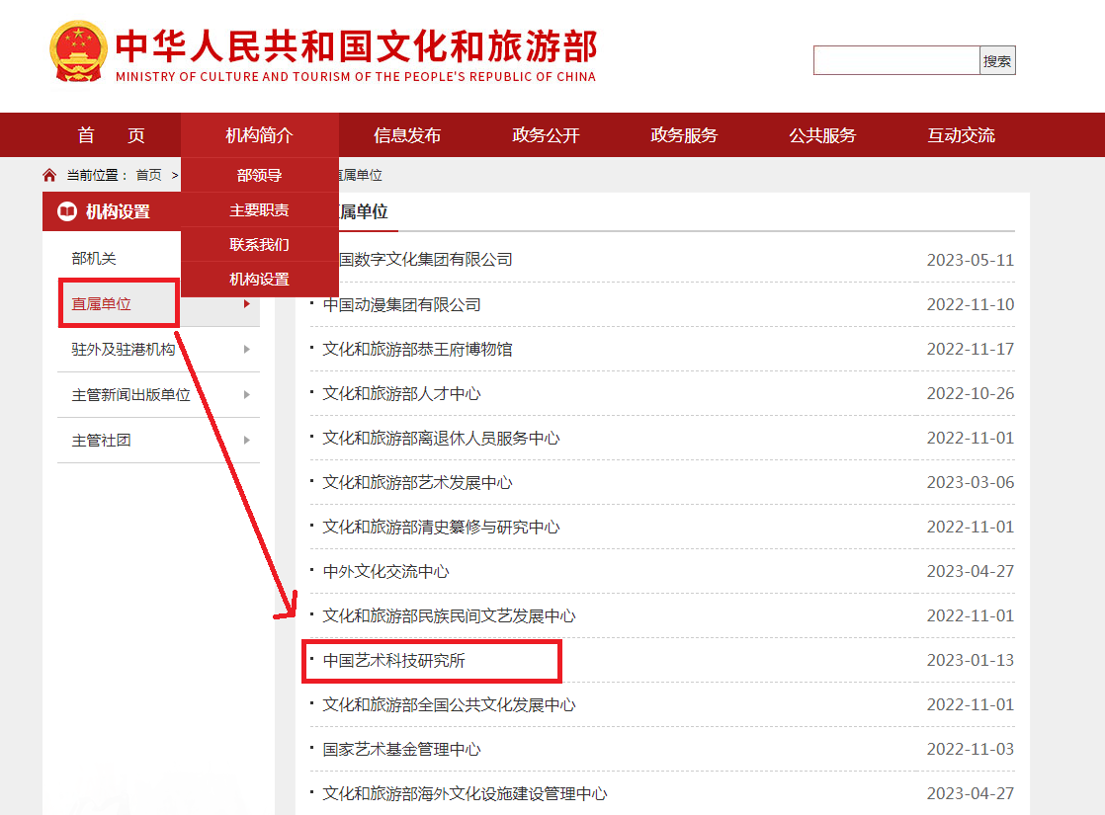Click the 机构设置 sidebar header
This screenshot has height=815, width=1105.
point(118,212)
